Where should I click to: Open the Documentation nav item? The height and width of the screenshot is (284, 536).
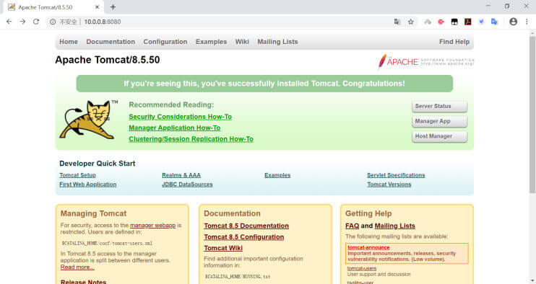coord(111,42)
